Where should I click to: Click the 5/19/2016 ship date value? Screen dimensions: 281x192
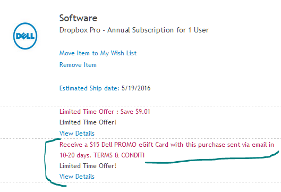pos(136,88)
